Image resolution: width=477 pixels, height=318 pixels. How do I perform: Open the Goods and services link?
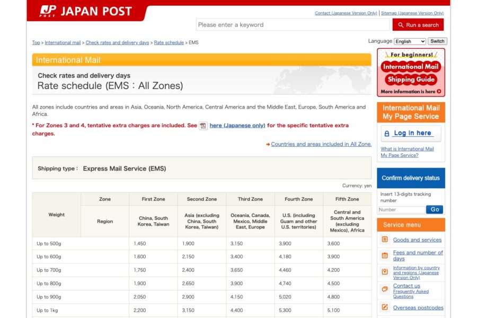(x=417, y=240)
